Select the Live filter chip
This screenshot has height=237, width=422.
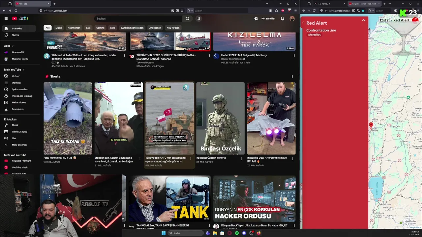88,28
